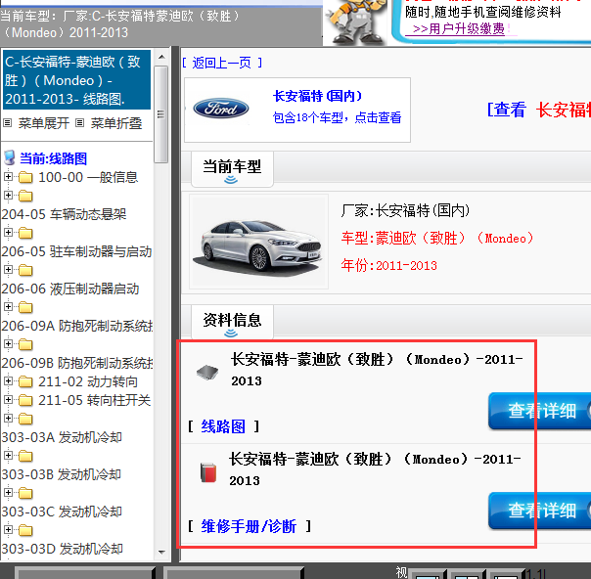Click the icon next to 当前:线路图
The width and height of the screenshot is (591, 579).
[10, 157]
